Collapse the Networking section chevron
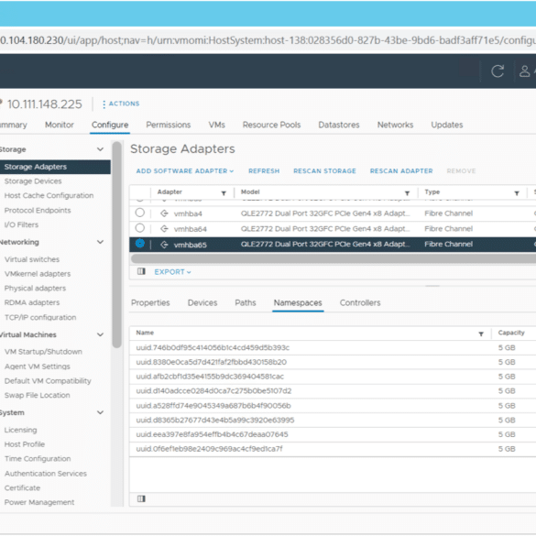This screenshot has width=536, height=536. [x=100, y=242]
